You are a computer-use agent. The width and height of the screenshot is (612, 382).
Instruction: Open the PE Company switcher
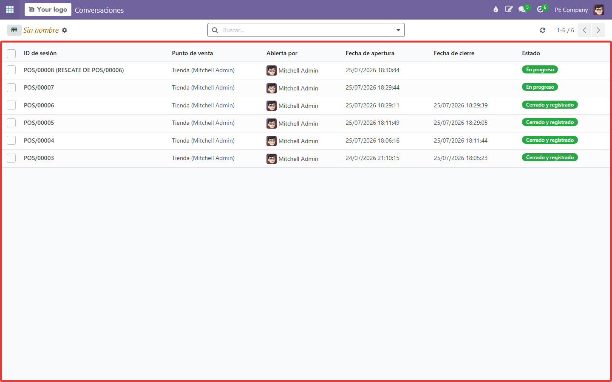[571, 10]
